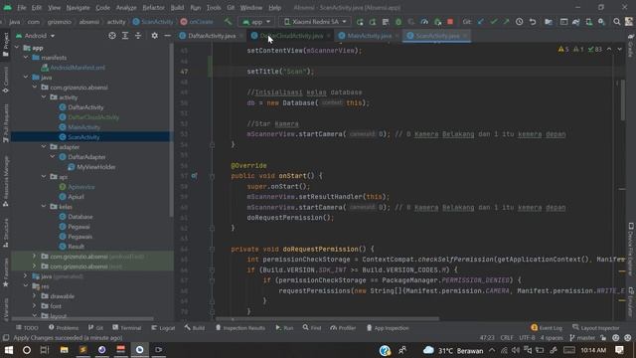636x358 pixels.
Task: Click the CRLF line separator indicator
Action: 507,338
